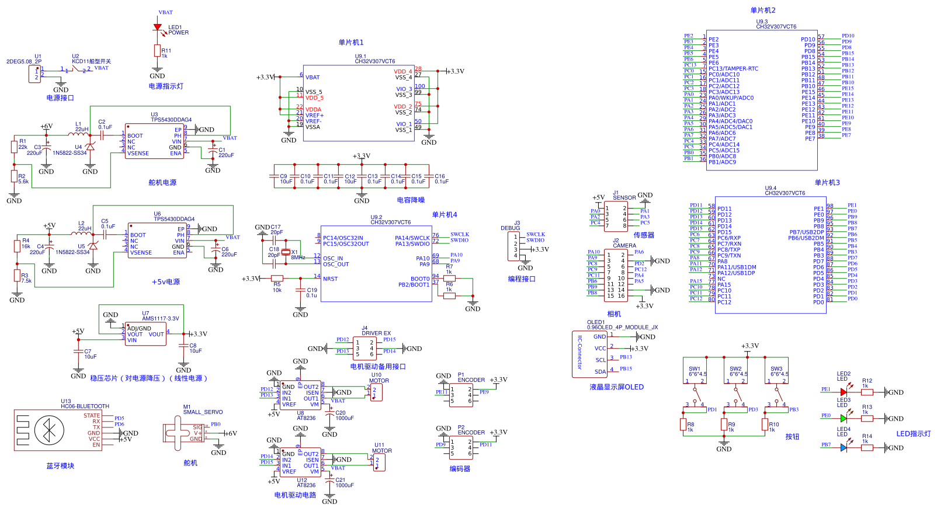
Task: Click the U3 TPS5430DDAG4 chip body
Action: (155, 141)
